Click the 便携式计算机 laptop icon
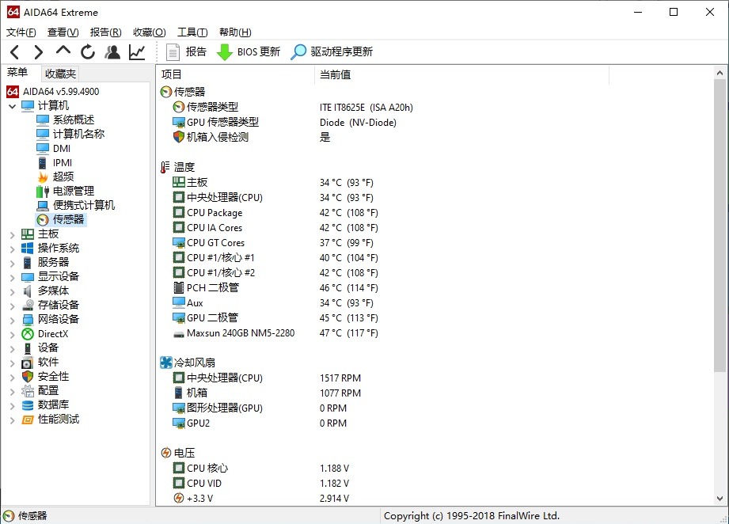The width and height of the screenshot is (729, 524). tap(43, 206)
